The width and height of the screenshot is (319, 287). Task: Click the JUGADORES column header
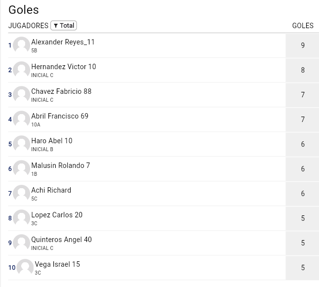(x=28, y=26)
